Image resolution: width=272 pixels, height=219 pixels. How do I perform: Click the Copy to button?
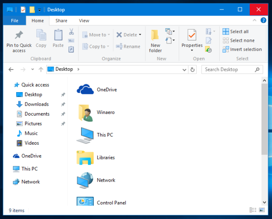click(95, 46)
